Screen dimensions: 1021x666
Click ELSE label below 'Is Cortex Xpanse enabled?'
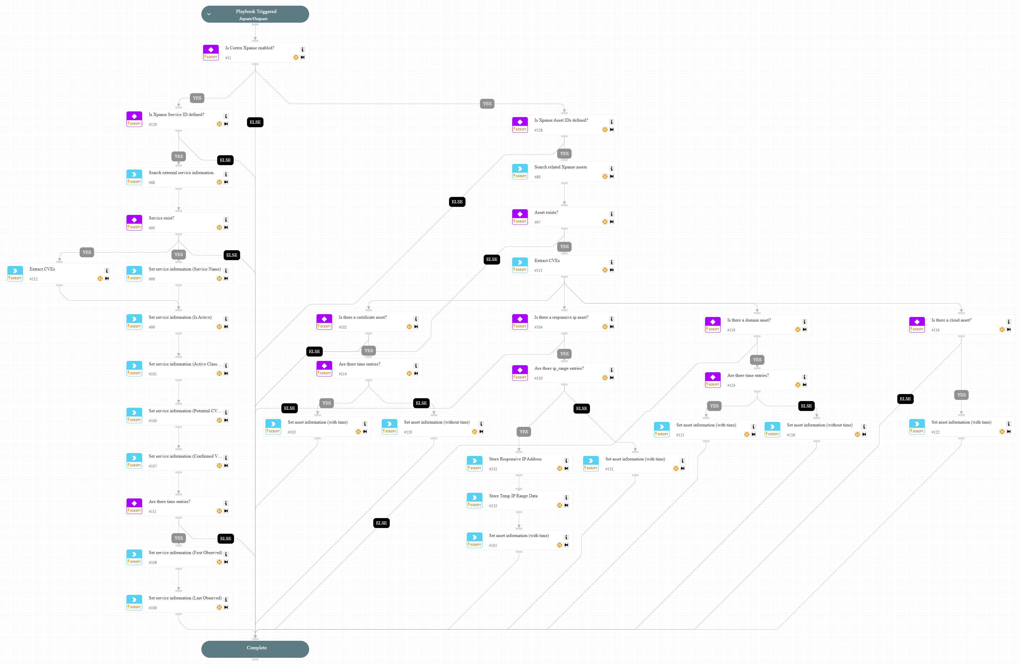tap(255, 122)
